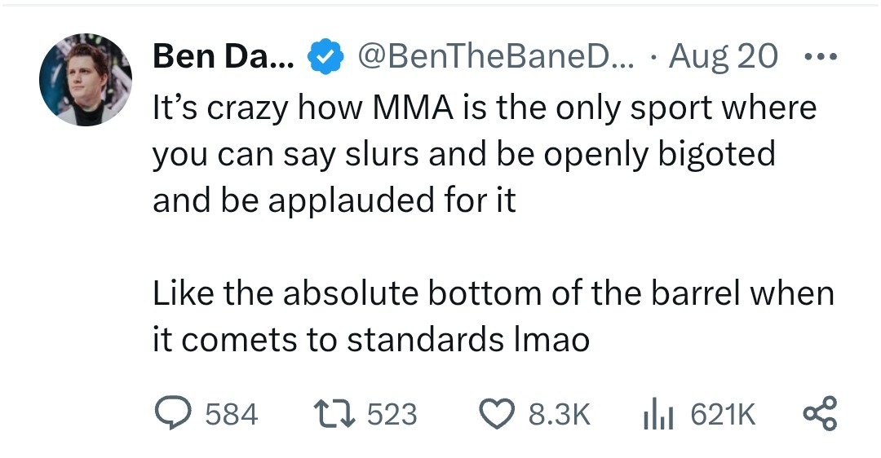This screenshot has height=458, width=881.
Task: Click the reply speech bubble icon
Action: pyautogui.click(x=171, y=415)
